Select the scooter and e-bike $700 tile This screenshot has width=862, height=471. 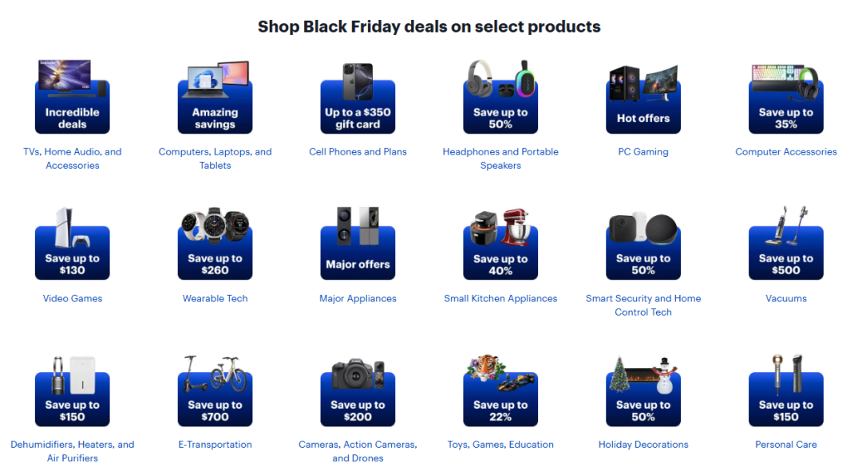215,392
